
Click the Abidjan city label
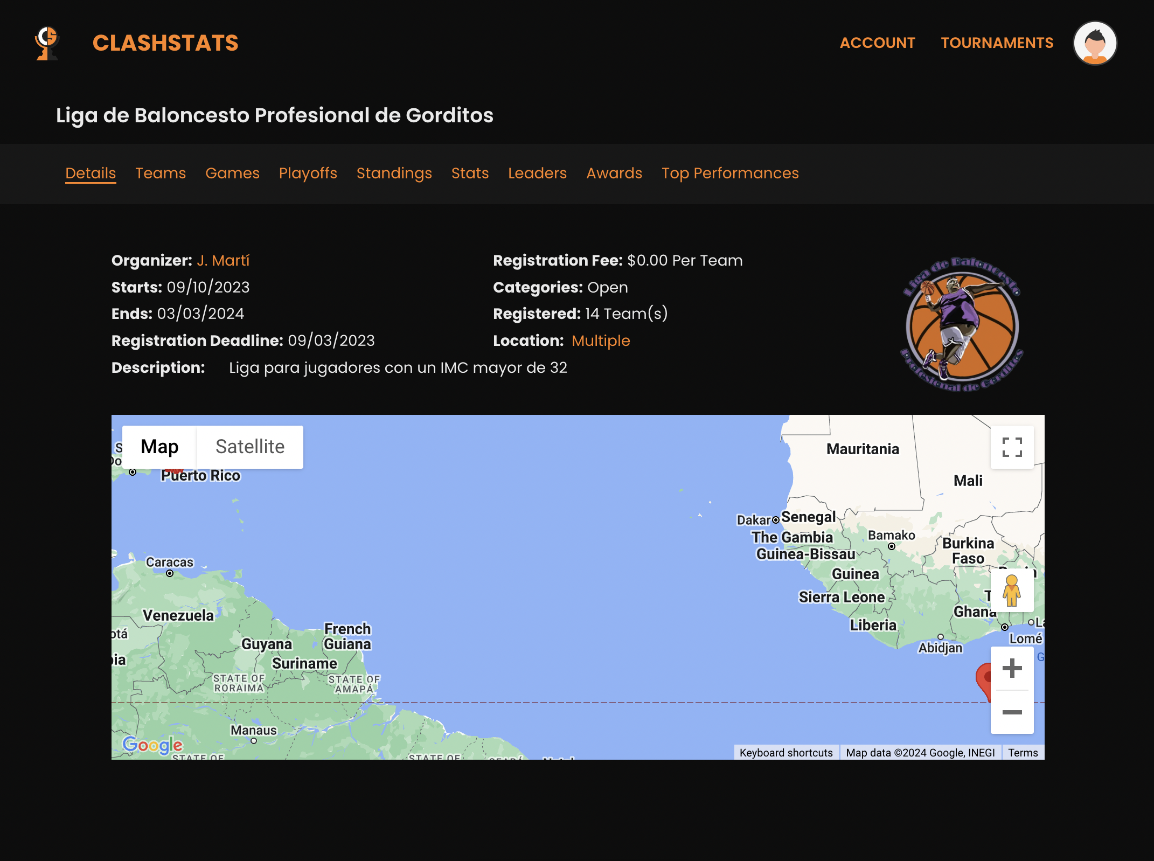(x=940, y=648)
